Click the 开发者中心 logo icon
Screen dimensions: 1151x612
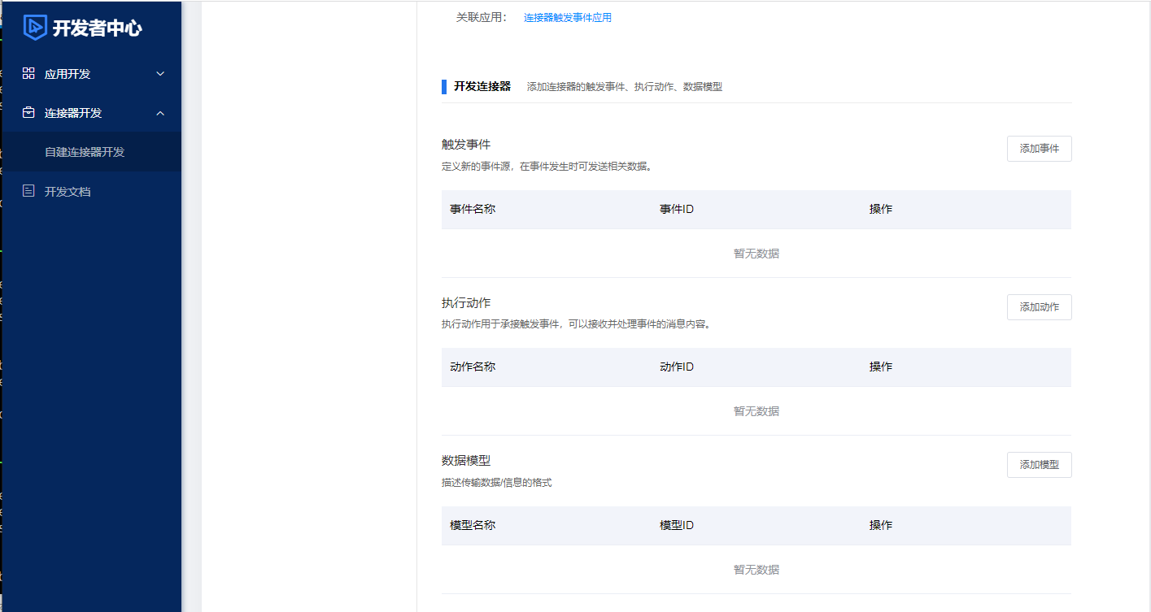click(x=35, y=28)
